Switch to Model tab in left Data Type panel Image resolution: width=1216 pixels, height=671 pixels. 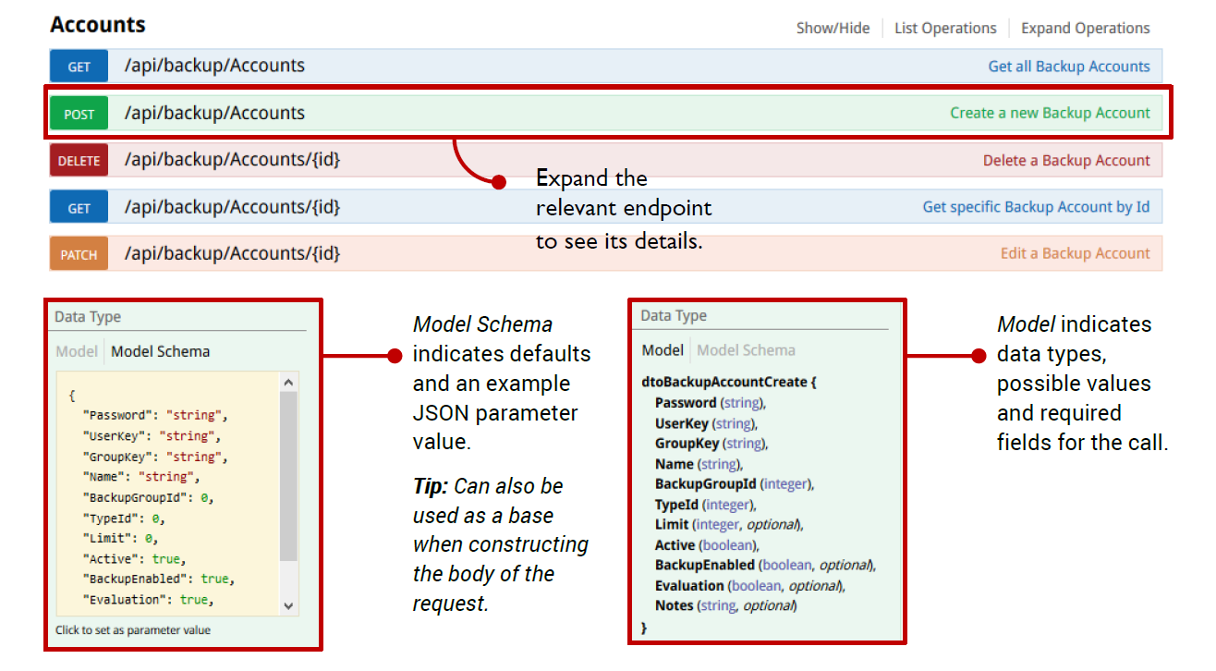(77, 351)
